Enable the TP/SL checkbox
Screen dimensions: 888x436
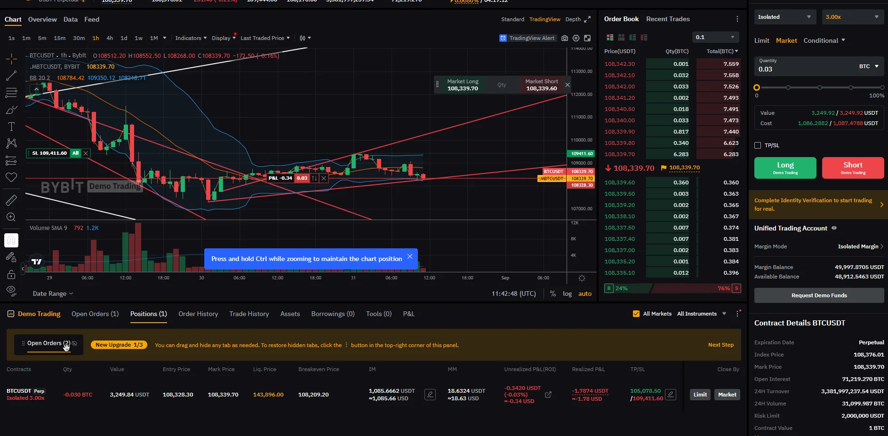[758, 145]
